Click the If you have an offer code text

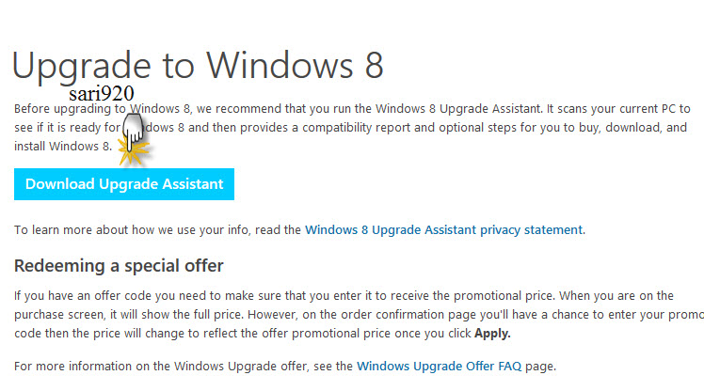(x=76, y=296)
